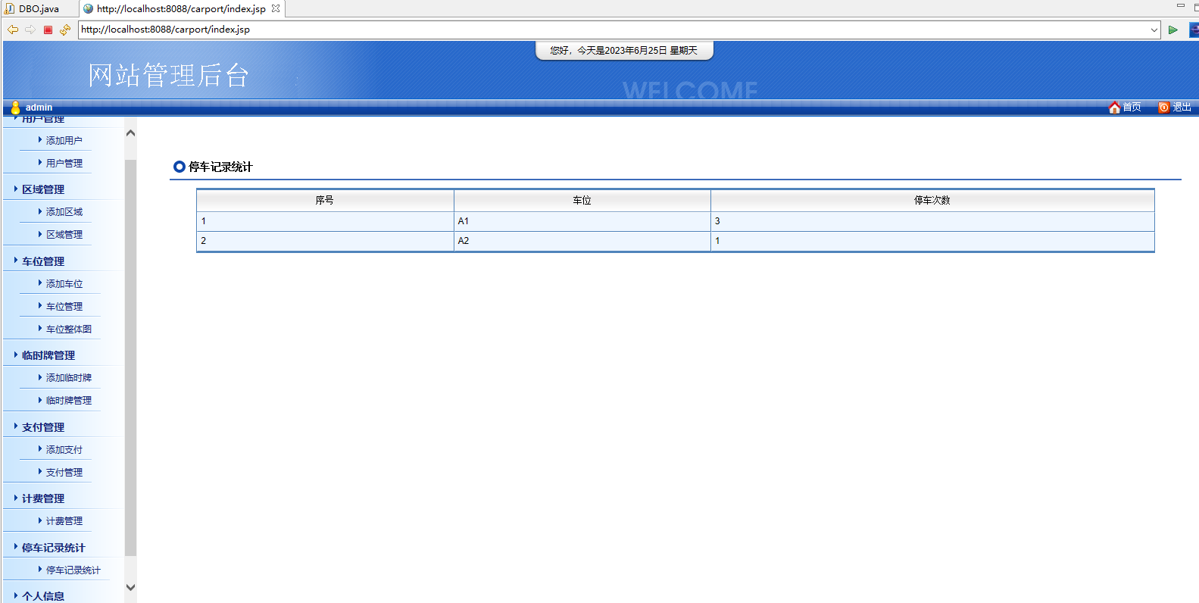Open the 添加用户 sidebar link

64,140
